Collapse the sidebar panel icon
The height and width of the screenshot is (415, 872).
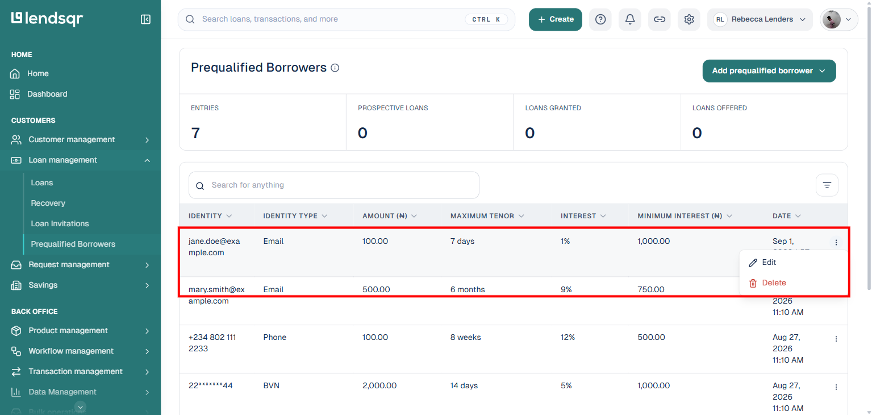point(145,19)
